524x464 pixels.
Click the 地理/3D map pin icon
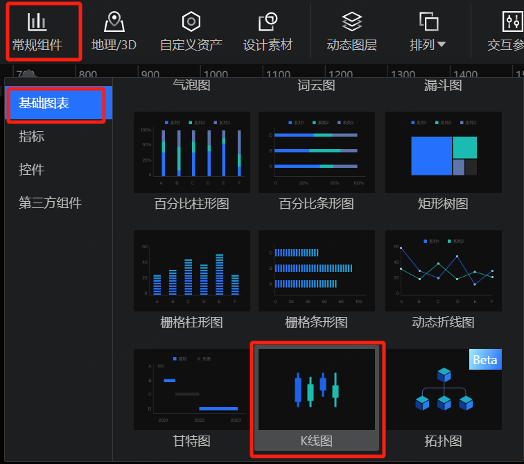tap(114, 23)
